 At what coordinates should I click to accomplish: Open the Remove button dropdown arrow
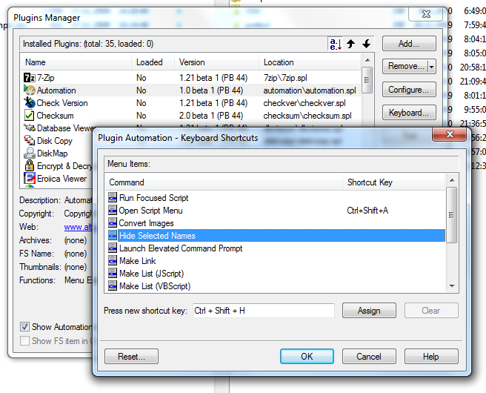[x=430, y=67]
